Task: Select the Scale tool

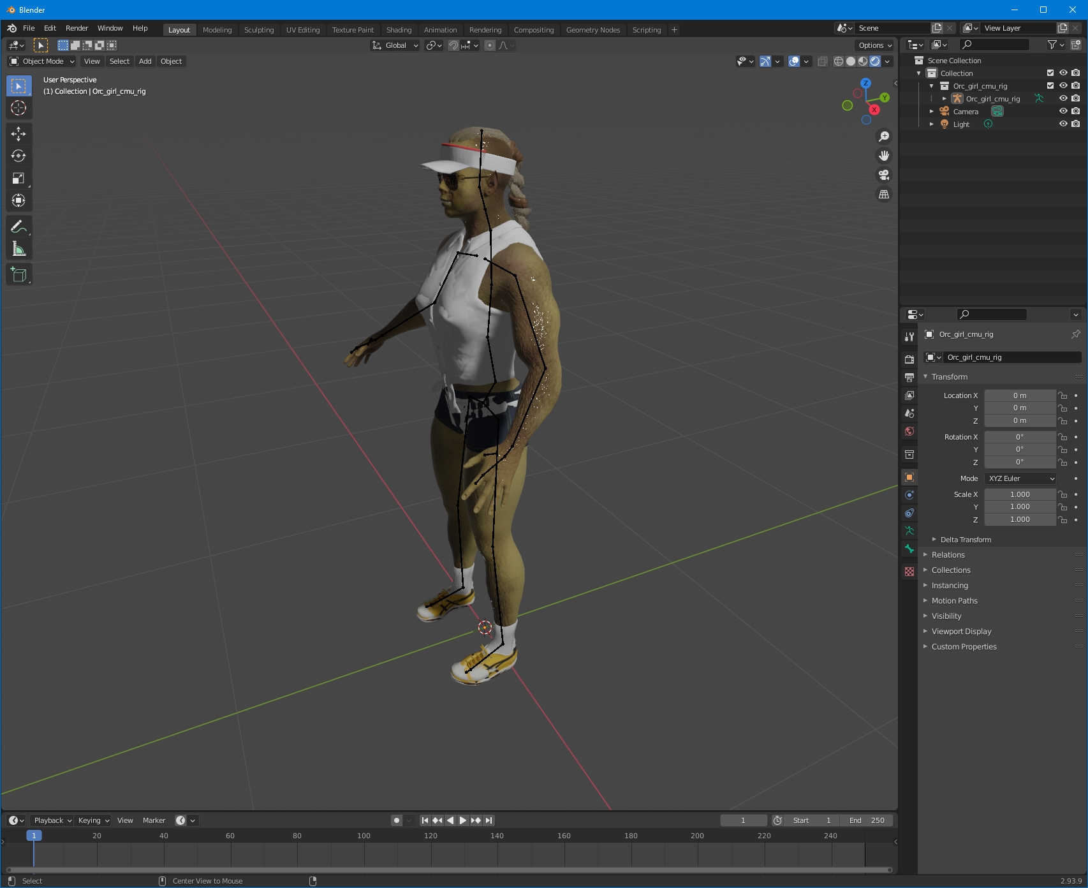Action: point(18,178)
